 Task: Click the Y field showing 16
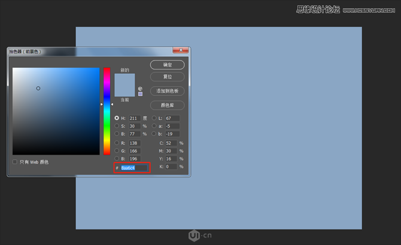tap(171, 159)
